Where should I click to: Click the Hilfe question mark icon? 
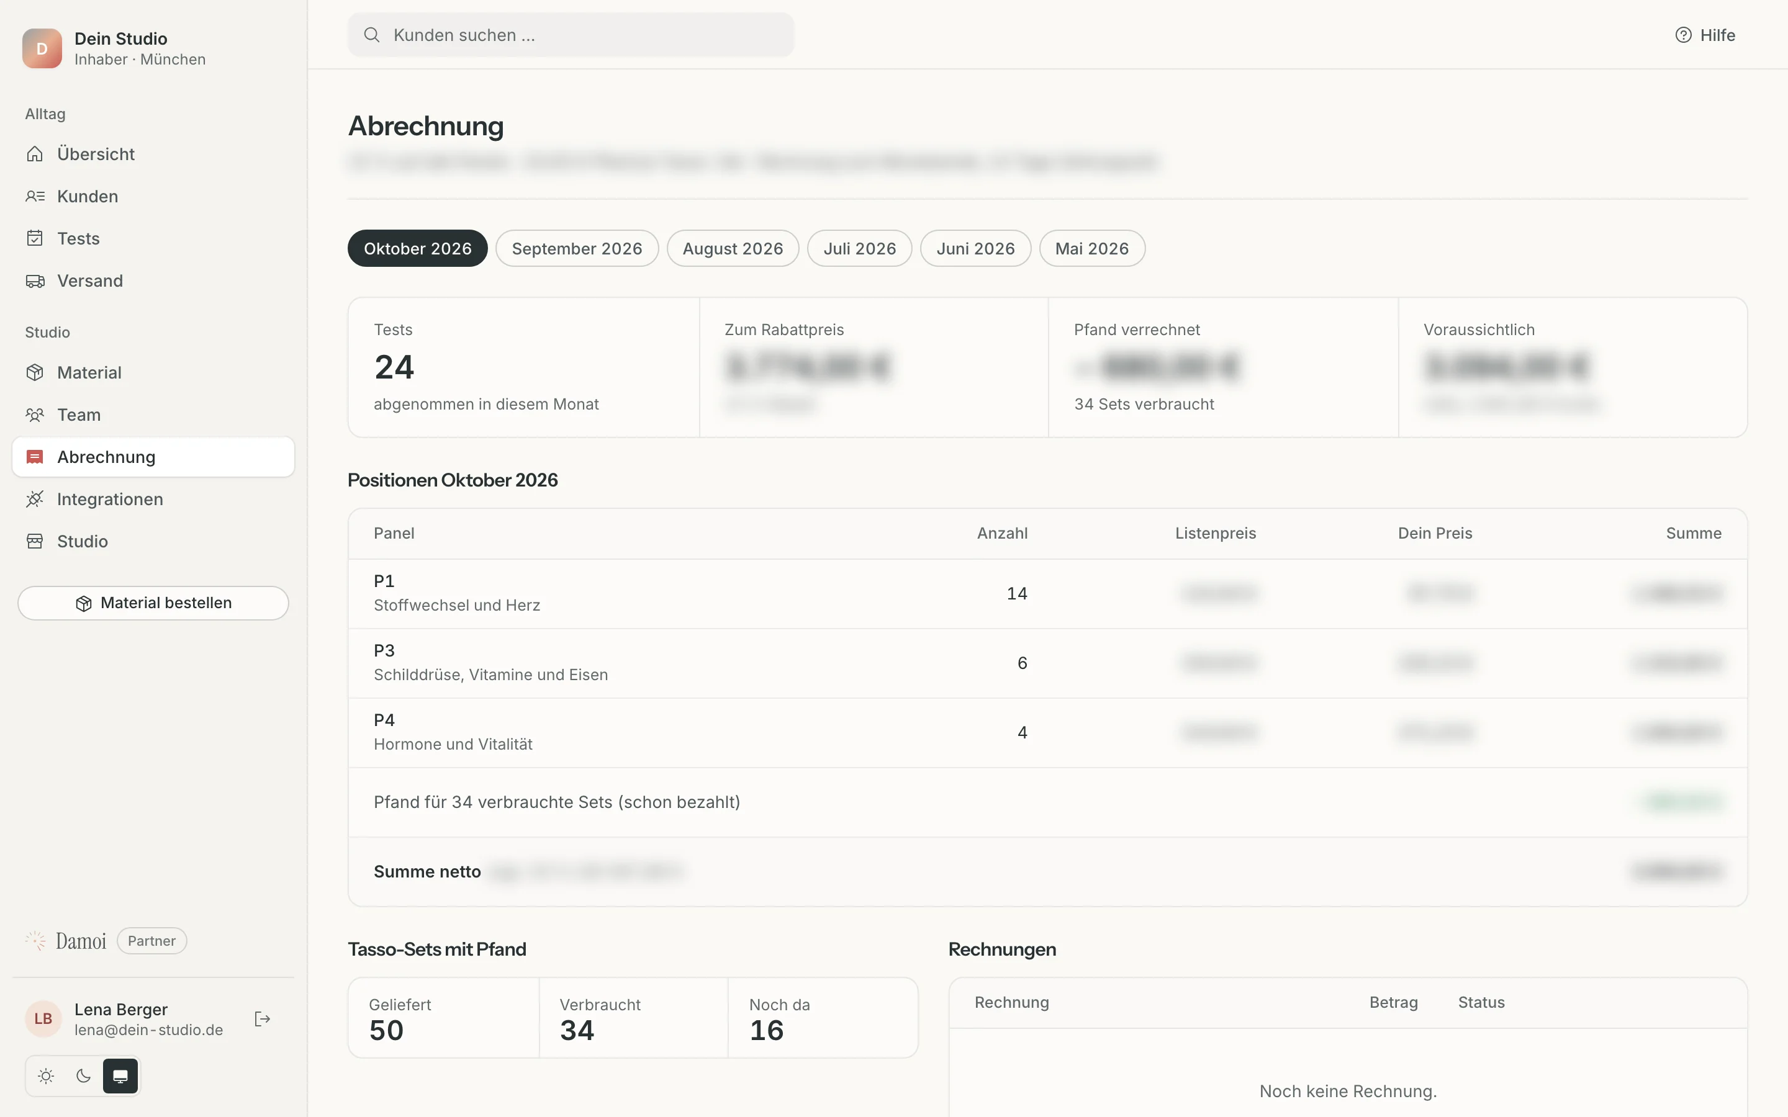pyautogui.click(x=1683, y=35)
